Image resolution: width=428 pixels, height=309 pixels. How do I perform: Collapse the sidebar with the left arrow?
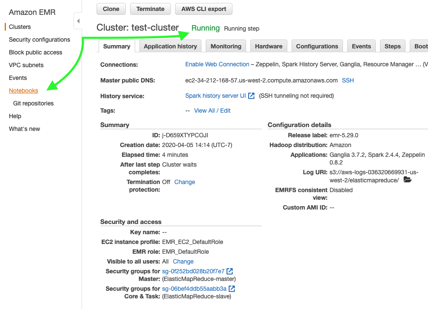pos(78,21)
